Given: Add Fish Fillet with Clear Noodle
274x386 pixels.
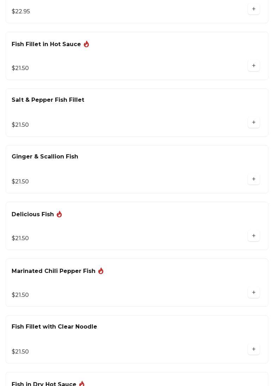Looking at the screenshot, I should click(254, 349).
